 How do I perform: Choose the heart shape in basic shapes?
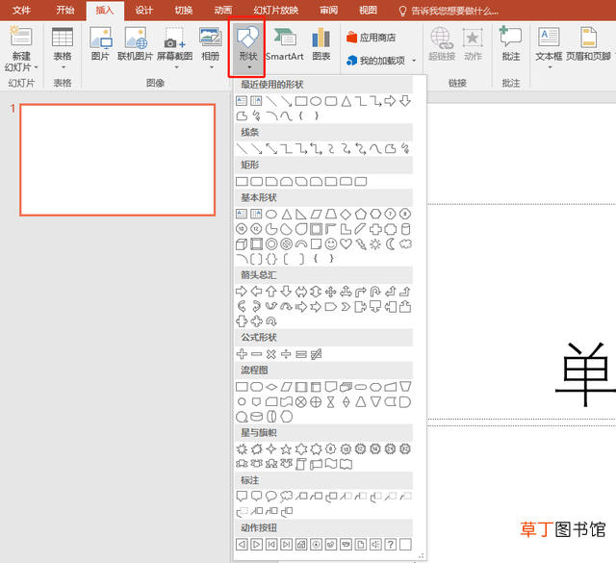point(346,244)
